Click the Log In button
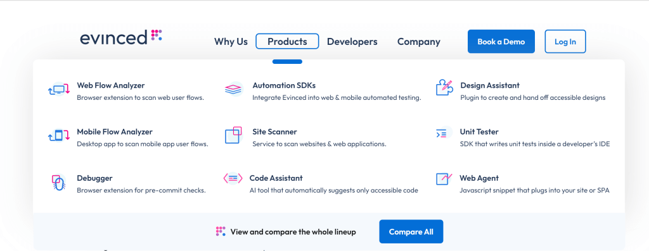Screen dimensions: 649x251 click(x=565, y=41)
